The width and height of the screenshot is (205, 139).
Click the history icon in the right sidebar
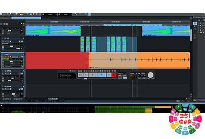tap(195, 34)
